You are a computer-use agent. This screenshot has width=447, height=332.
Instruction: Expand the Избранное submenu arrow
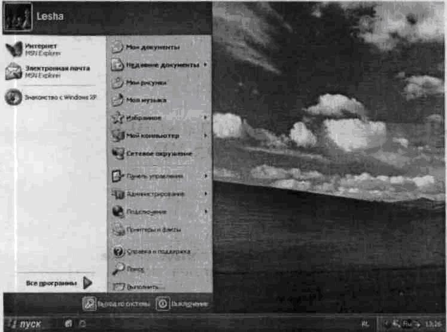(x=205, y=117)
